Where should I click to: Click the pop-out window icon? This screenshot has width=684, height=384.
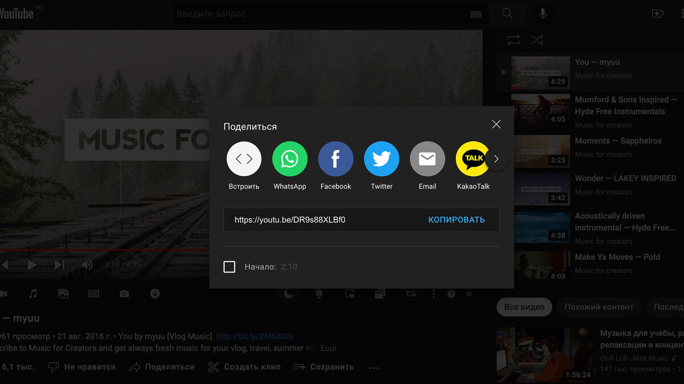tap(380, 294)
